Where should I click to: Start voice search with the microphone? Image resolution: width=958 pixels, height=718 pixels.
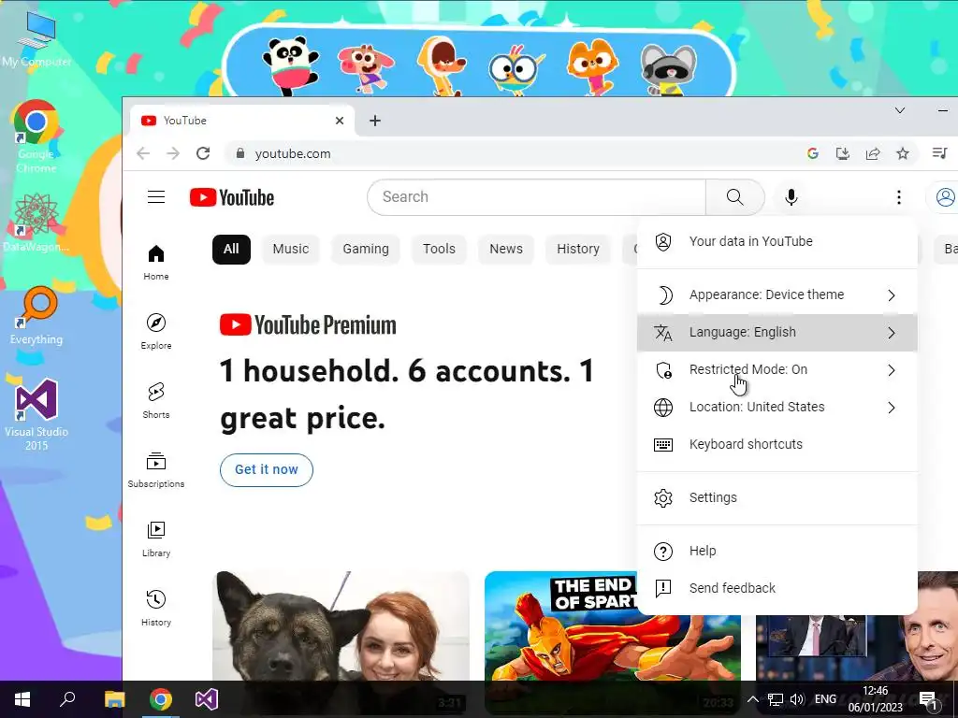click(791, 196)
